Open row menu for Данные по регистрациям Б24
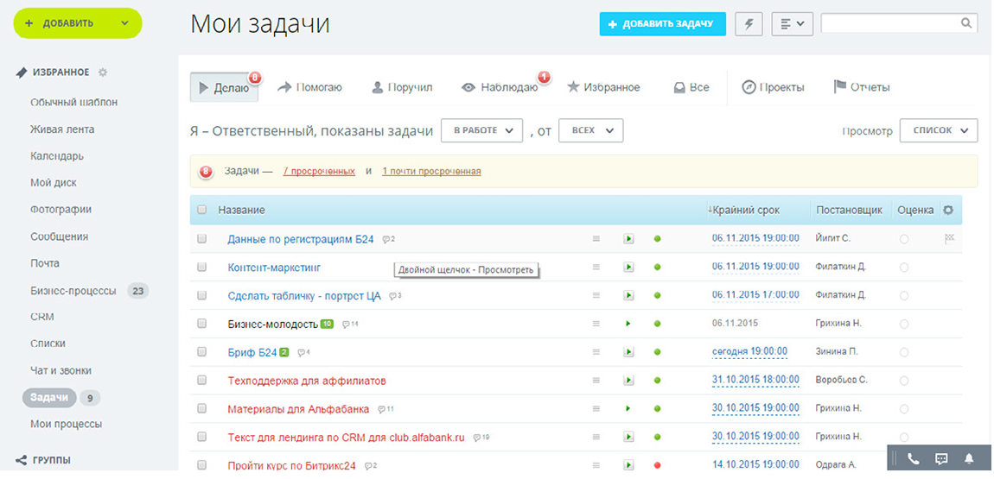994x479 pixels. point(596,239)
